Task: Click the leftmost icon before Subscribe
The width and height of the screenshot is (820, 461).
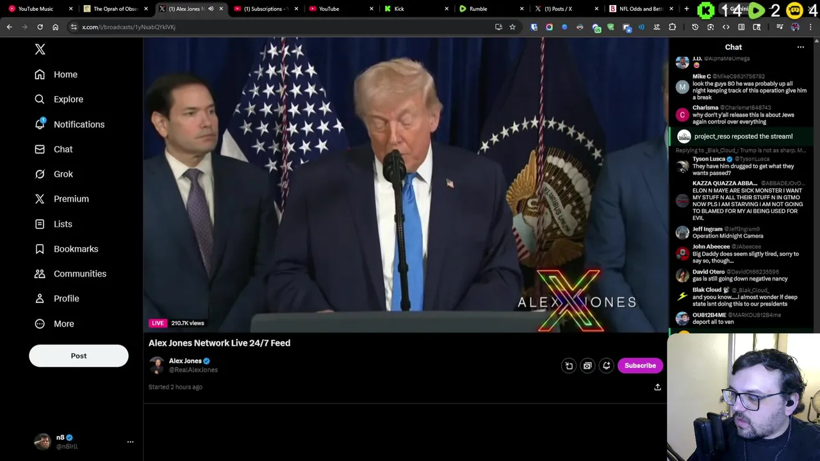Action: [x=569, y=366]
